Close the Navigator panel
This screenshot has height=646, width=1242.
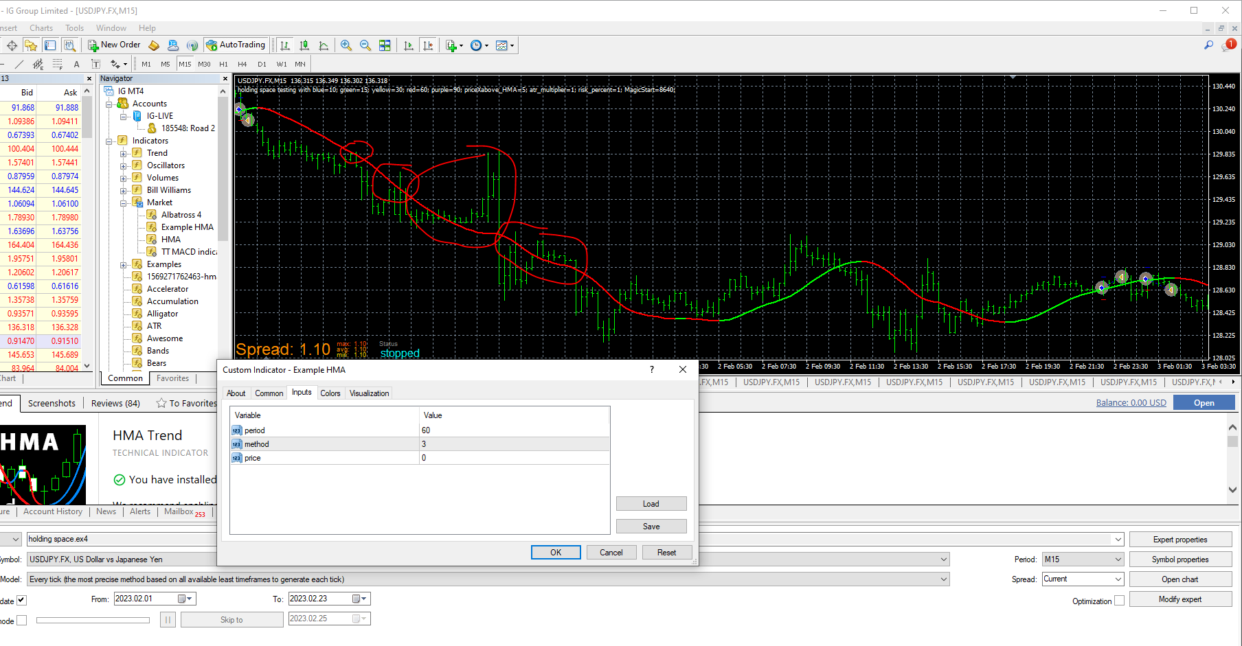tap(225, 79)
